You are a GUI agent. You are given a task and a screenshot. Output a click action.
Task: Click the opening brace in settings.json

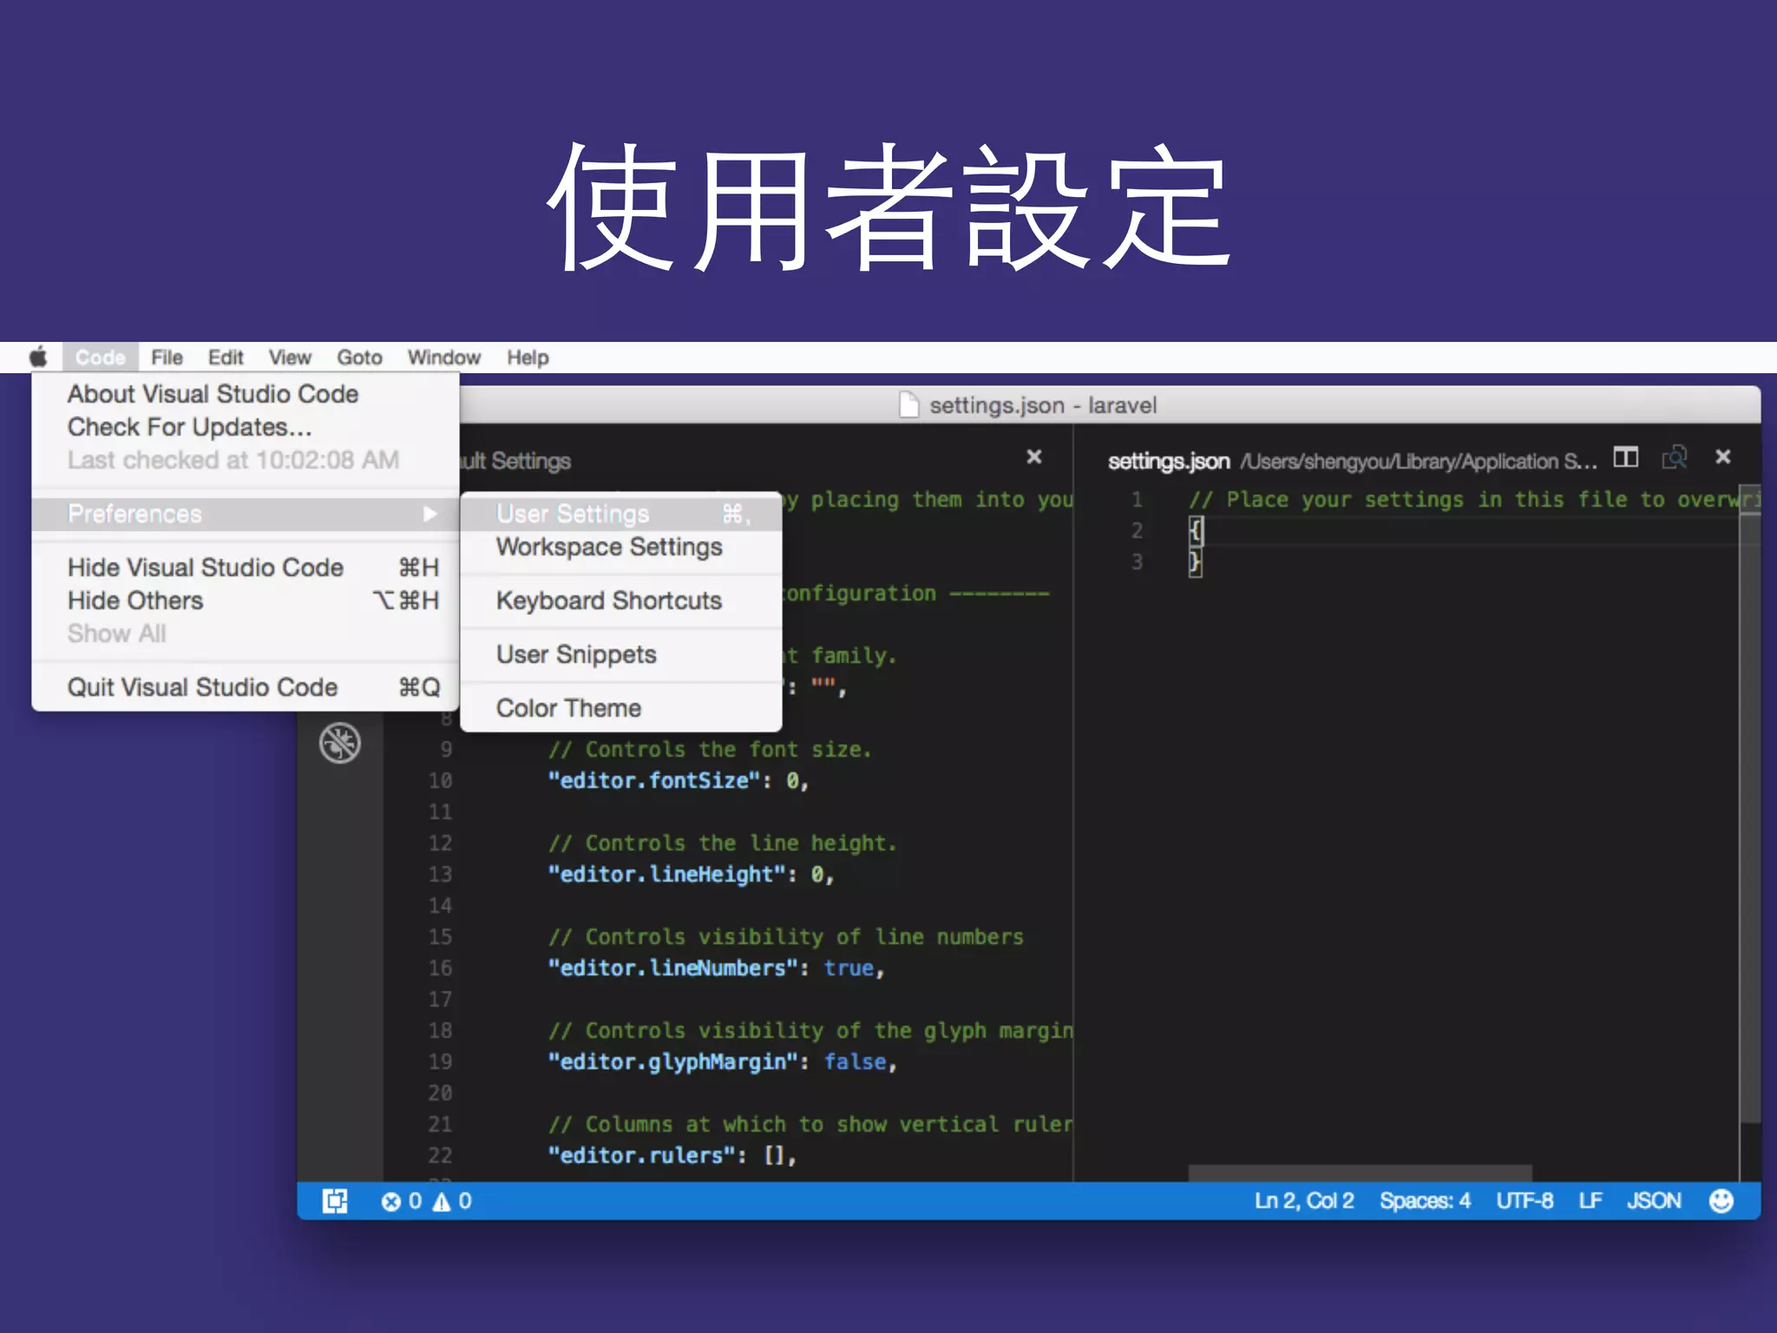coord(1196,530)
